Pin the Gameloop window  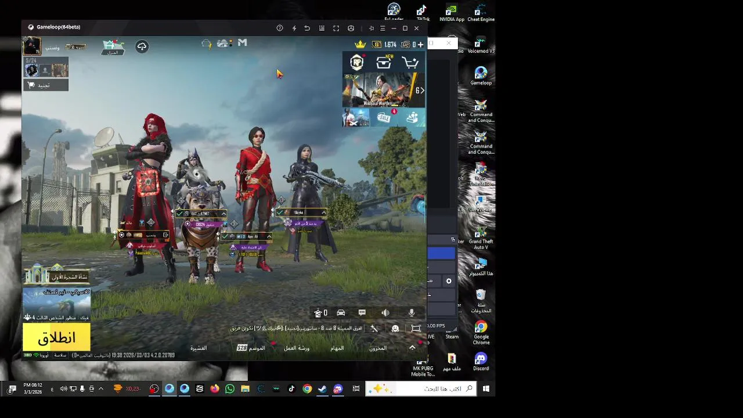371,28
